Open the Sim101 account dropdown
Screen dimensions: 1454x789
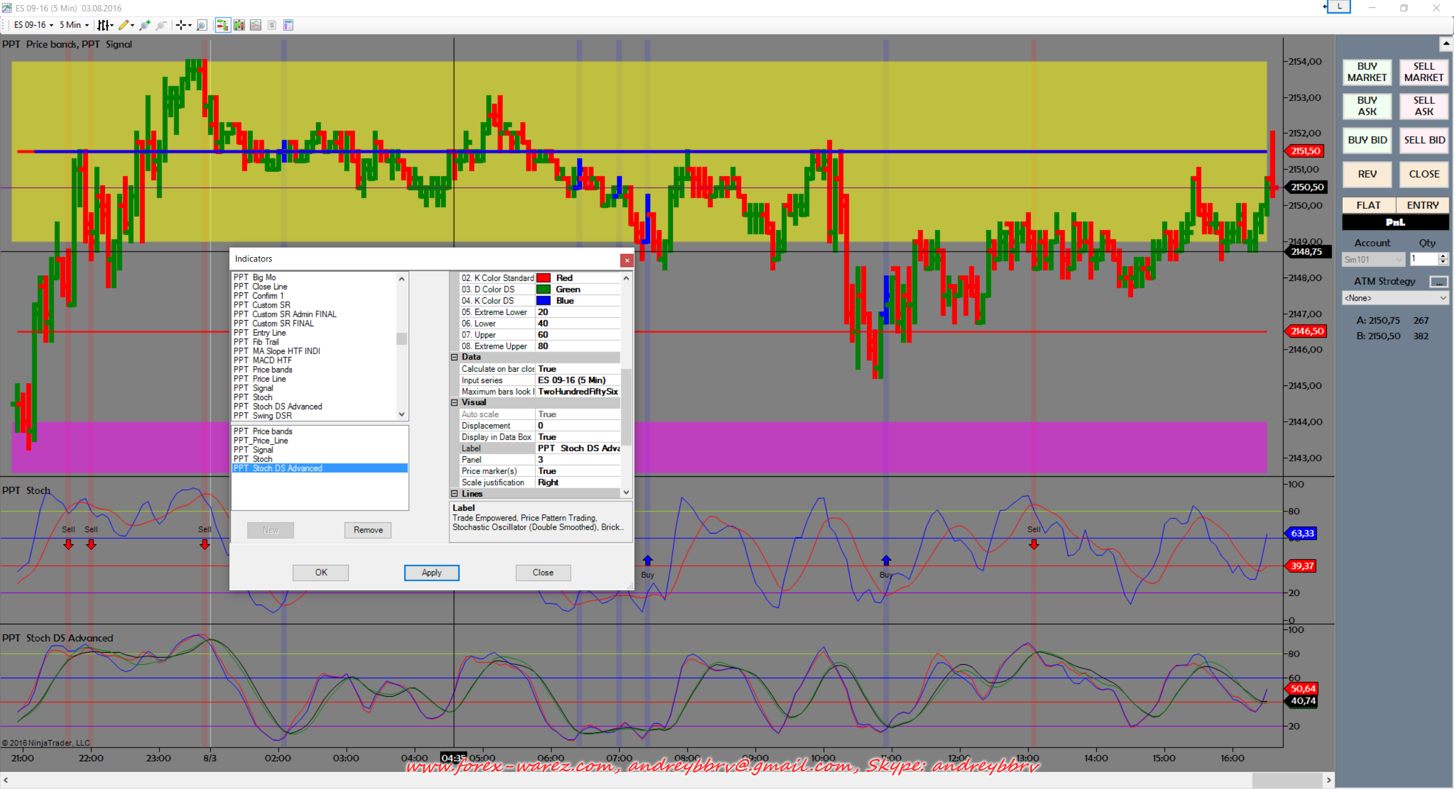[1373, 259]
